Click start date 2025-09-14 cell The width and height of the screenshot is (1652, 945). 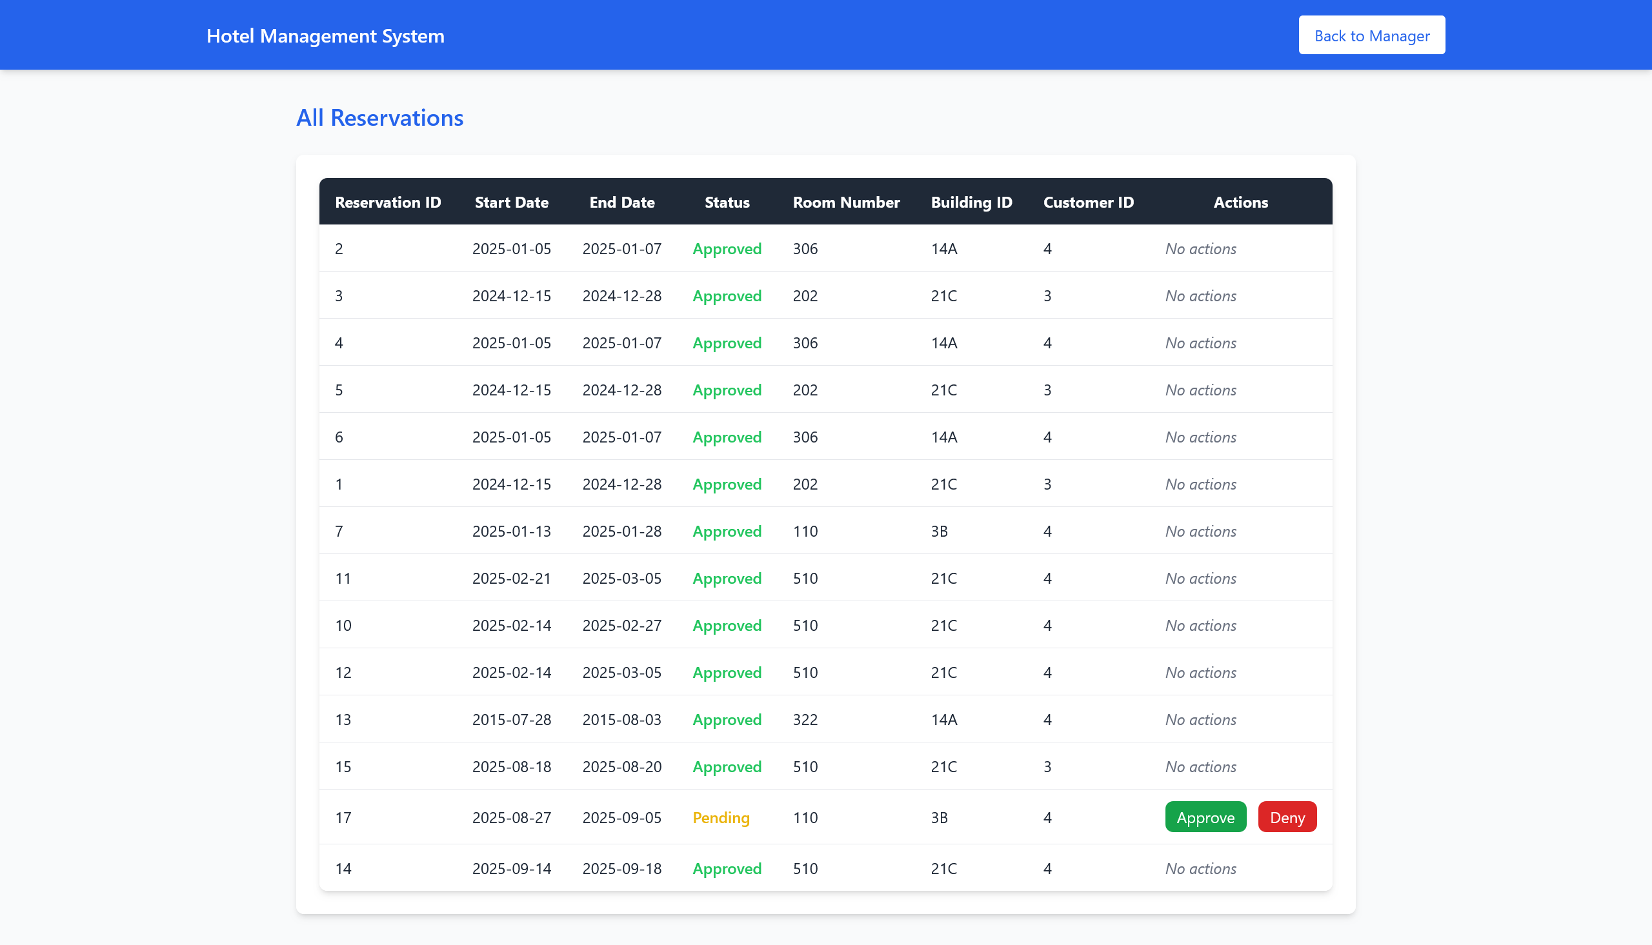511,868
